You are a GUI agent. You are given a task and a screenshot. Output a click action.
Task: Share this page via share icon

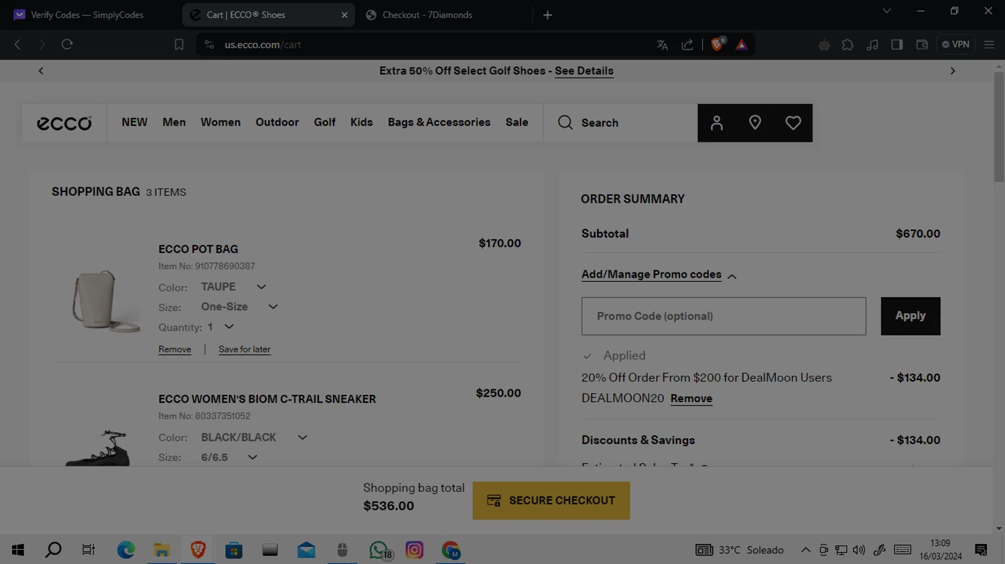click(687, 45)
